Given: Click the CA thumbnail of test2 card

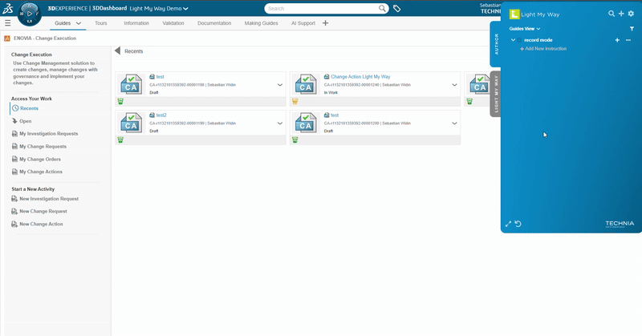Looking at the screenshot, I should pos(131,123).
